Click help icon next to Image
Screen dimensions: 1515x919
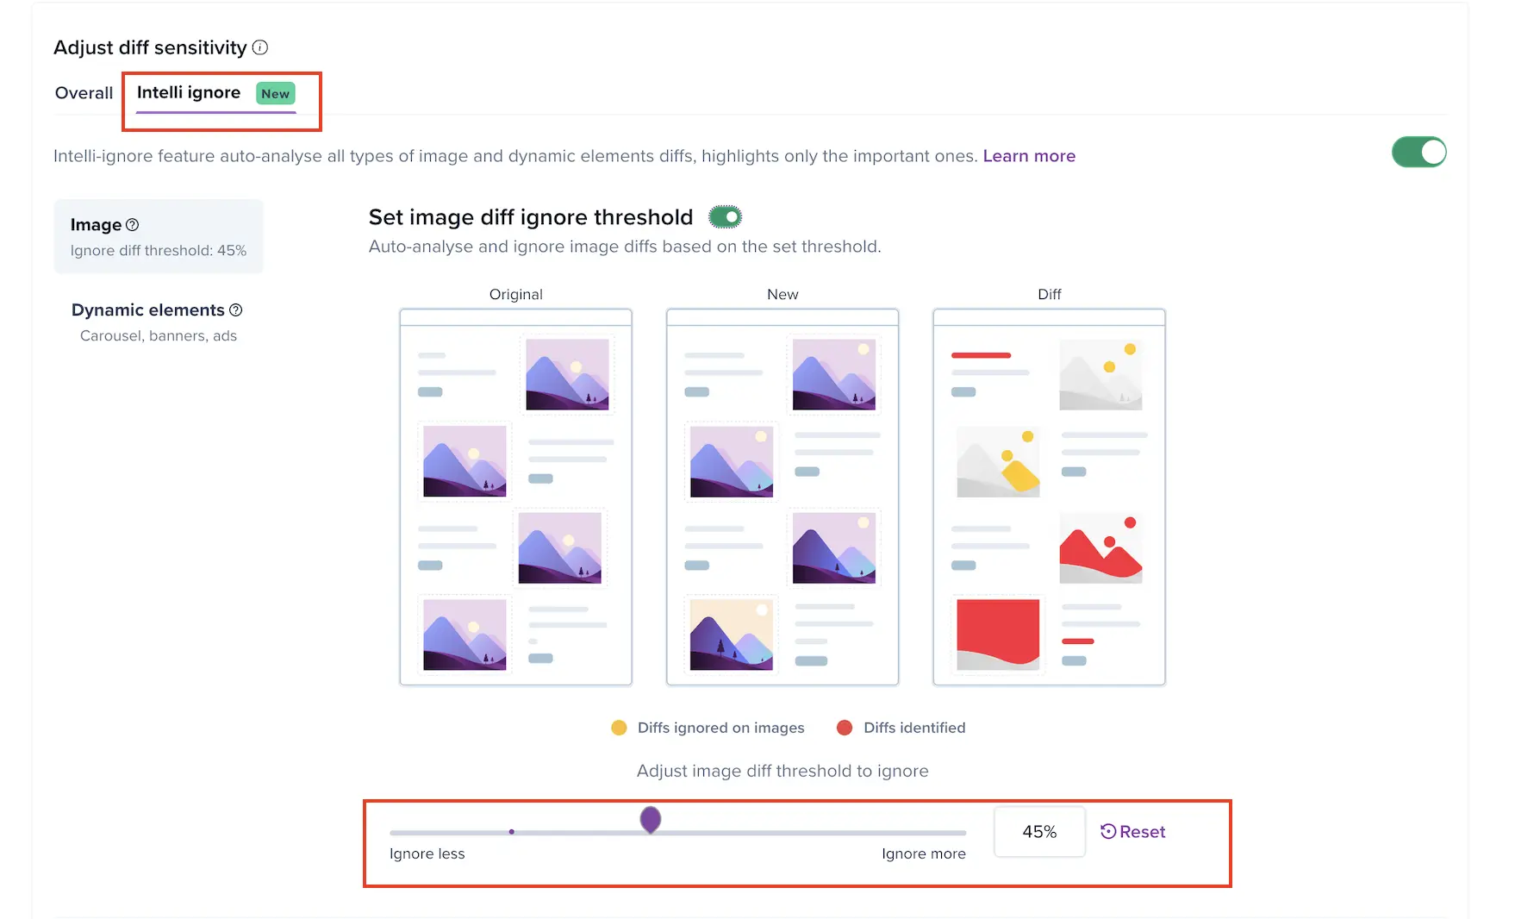point(133,225)
